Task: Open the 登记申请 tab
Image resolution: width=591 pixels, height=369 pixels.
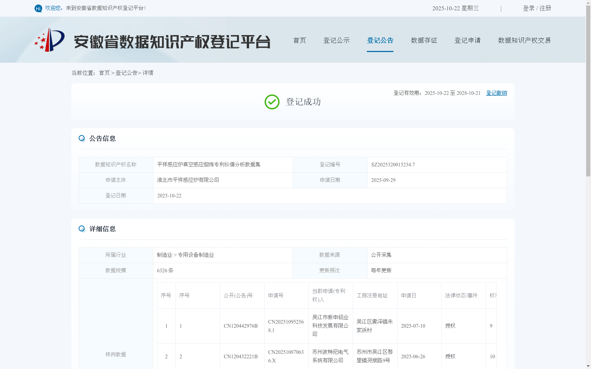Action: [468, 40]
